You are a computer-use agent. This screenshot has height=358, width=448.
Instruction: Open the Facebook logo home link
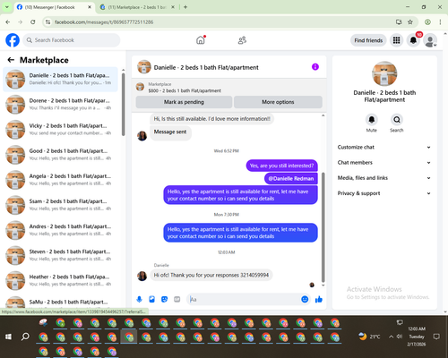coord(13,40)
